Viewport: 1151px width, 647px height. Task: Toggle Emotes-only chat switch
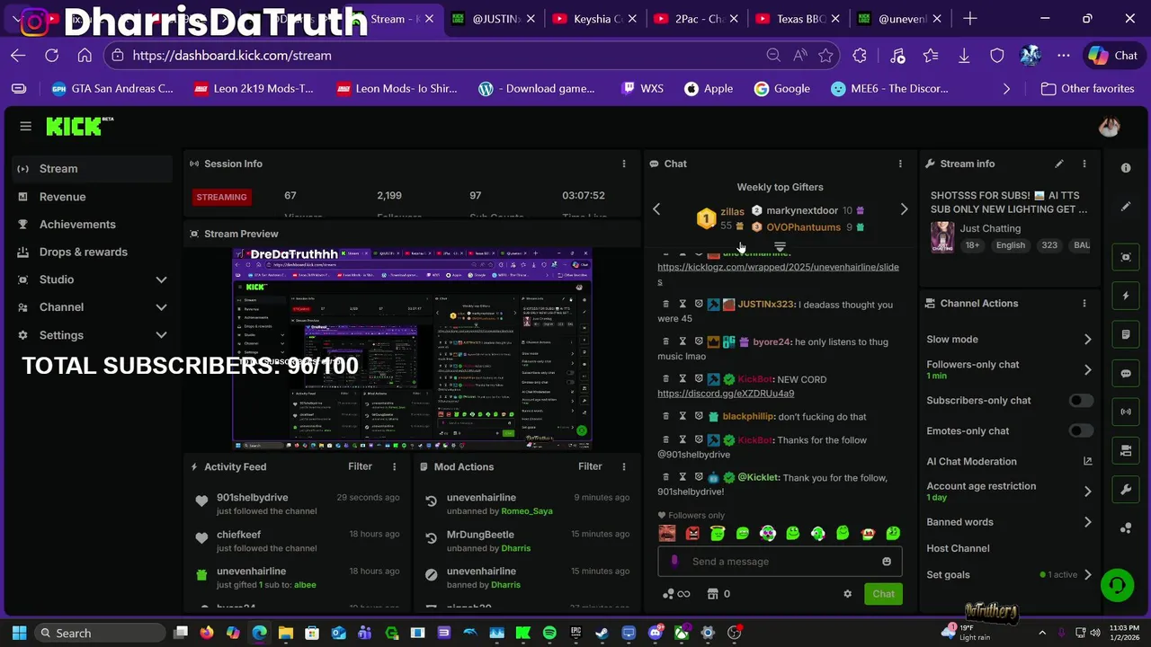(x=1081, y=431)
